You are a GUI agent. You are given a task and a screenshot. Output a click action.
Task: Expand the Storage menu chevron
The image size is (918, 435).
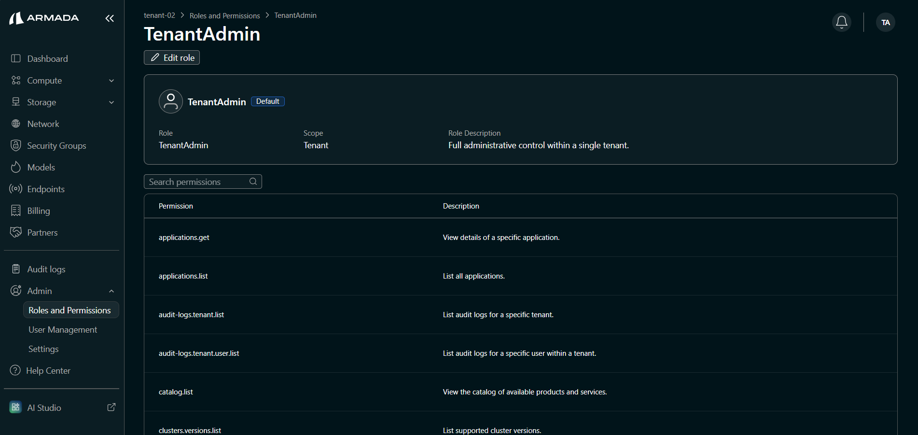111,102
